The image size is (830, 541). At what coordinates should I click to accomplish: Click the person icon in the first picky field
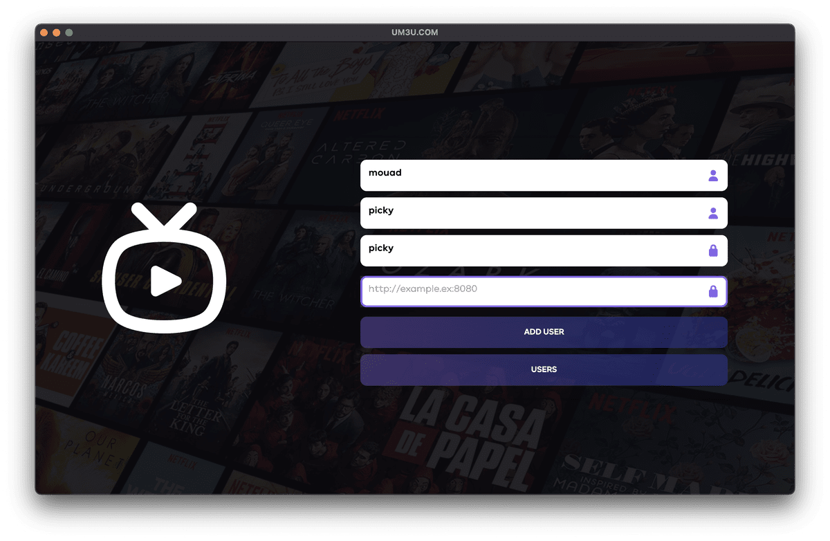(713, 213)
